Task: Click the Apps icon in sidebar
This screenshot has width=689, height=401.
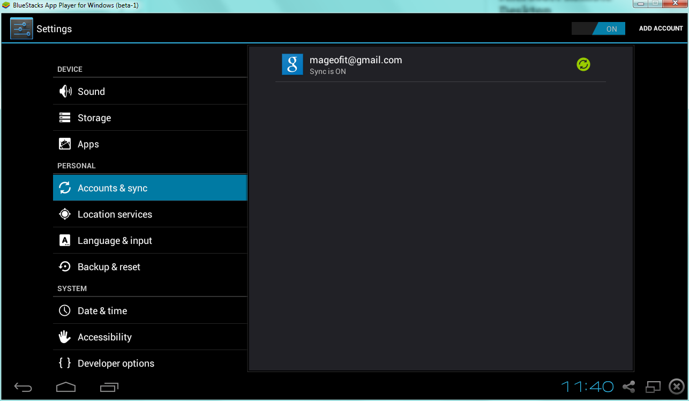Action: [65, 144]
